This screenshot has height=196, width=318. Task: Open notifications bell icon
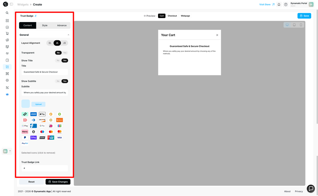tap(279, 4)
